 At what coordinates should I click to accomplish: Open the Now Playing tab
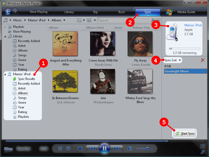[38, 12]
